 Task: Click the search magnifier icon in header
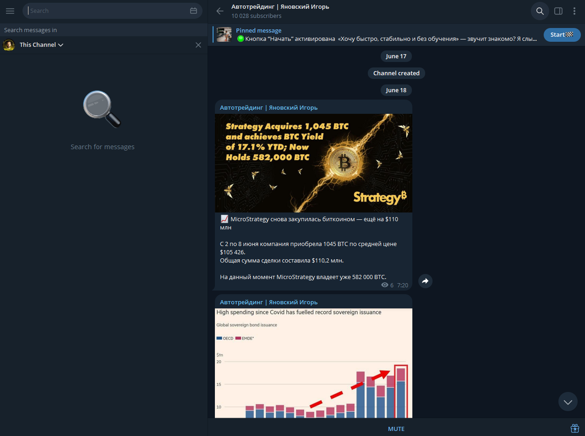click(x=540, y=11)
